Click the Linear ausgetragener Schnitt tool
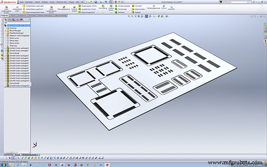The width and height of the screenshot is (267, 167). pyautogui.click(x=51, y=10)
